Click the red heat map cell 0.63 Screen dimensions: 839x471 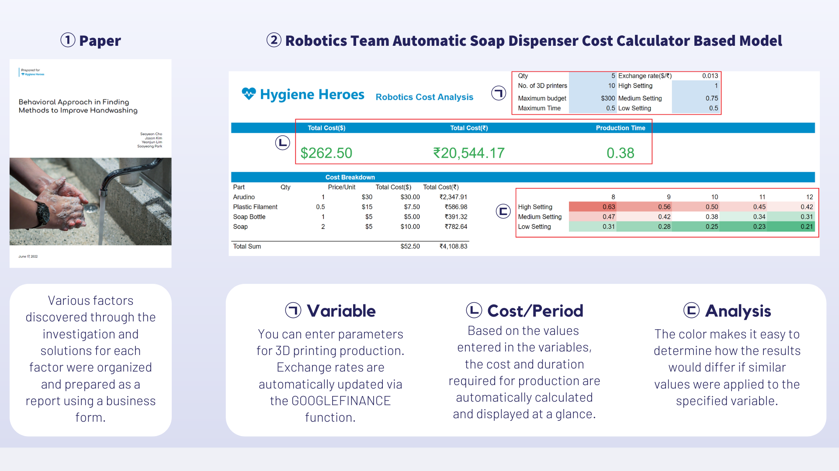(x=592, y=207)
